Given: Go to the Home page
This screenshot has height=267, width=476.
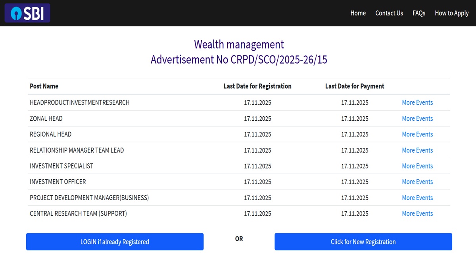Looking at the screenshot, I should tap(358, 13).
